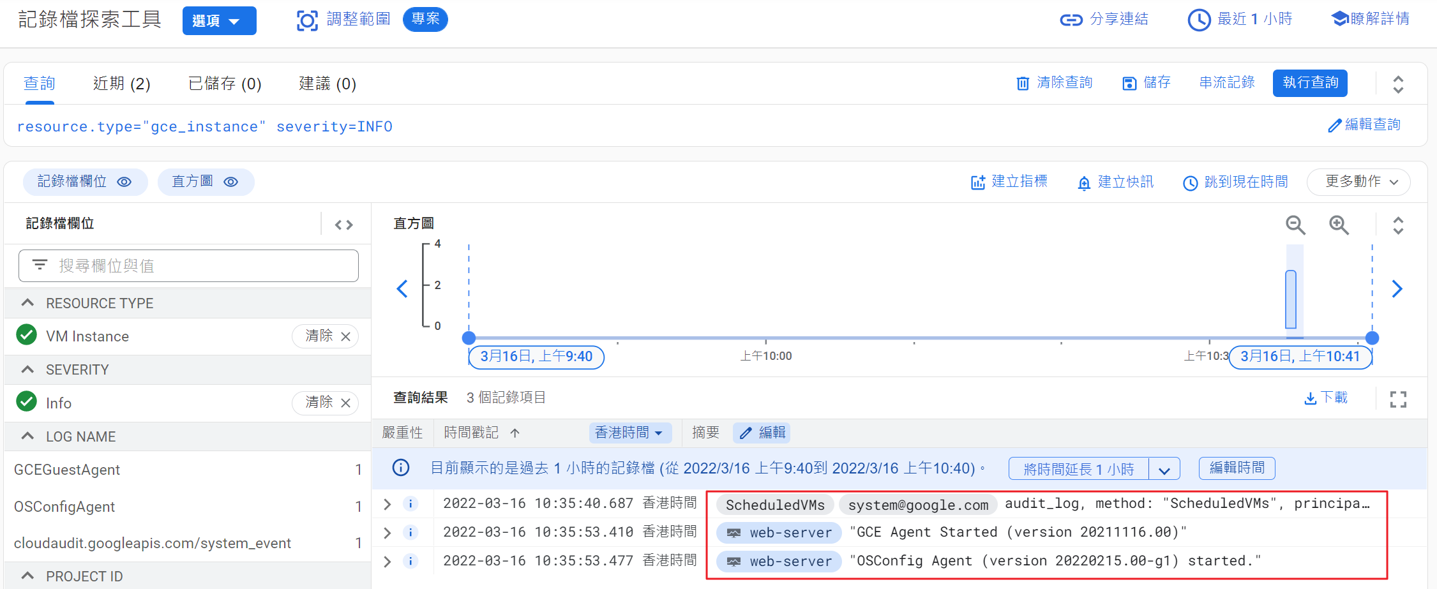Click the 搜尋欄位與值 search field

tap(188, 265)
